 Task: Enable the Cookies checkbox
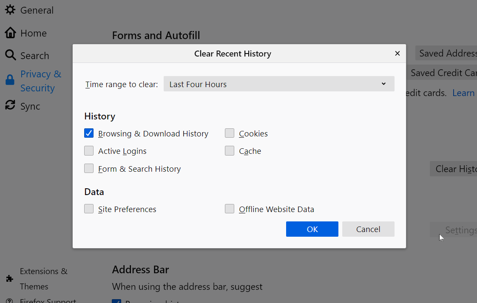point(230,133)
